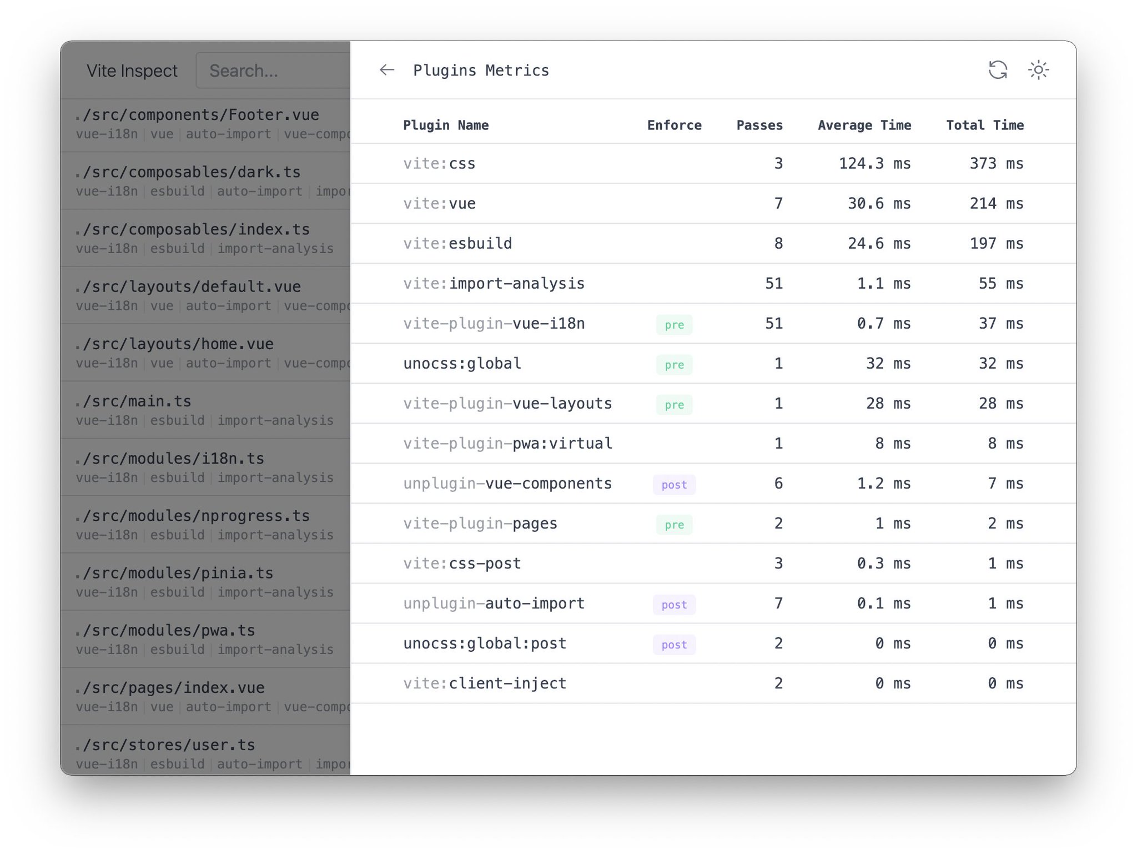Open ./src/components/Footer.vue module entry
The height and width of the screenshot is (855, 1137).
click(205, 124)
